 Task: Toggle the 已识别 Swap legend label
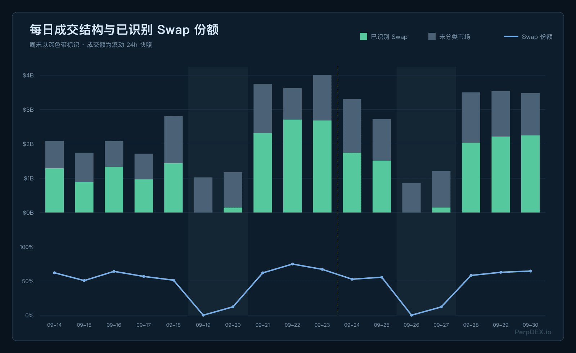point(389,37)
